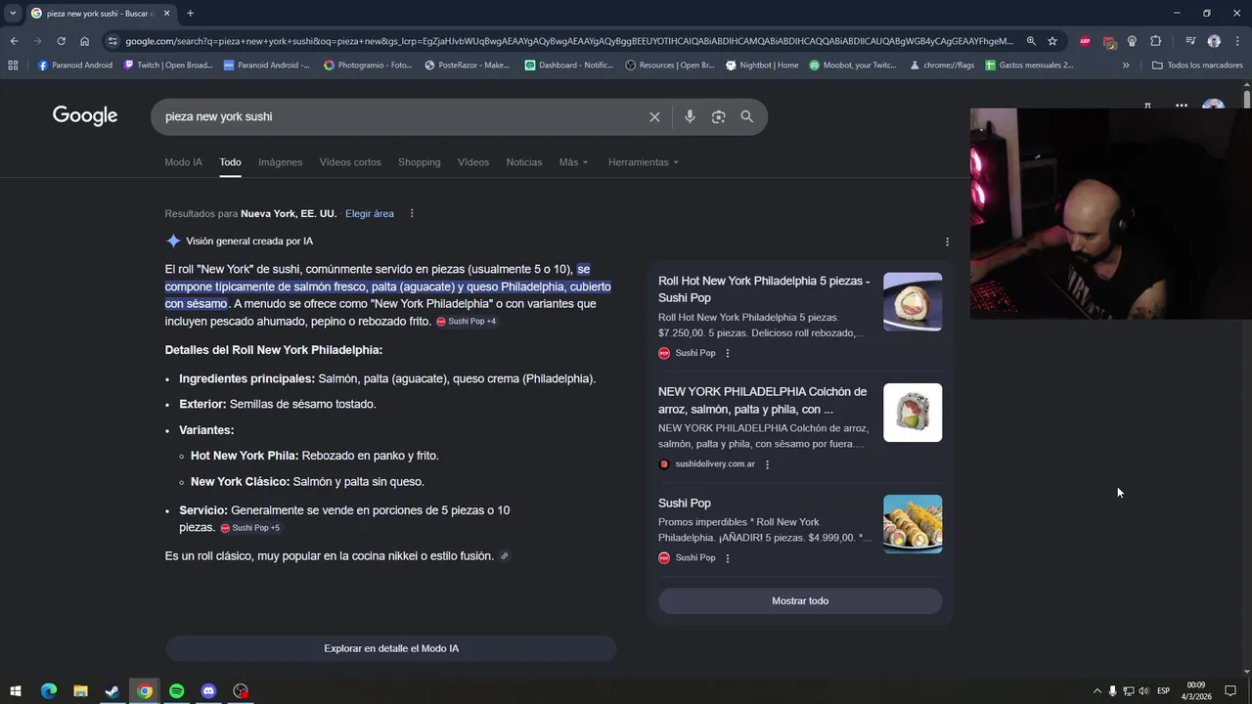Open options for Sushi Pop promos result
Image resolution: width=1252 pixels, height=704 pixels.
(727, 558)
